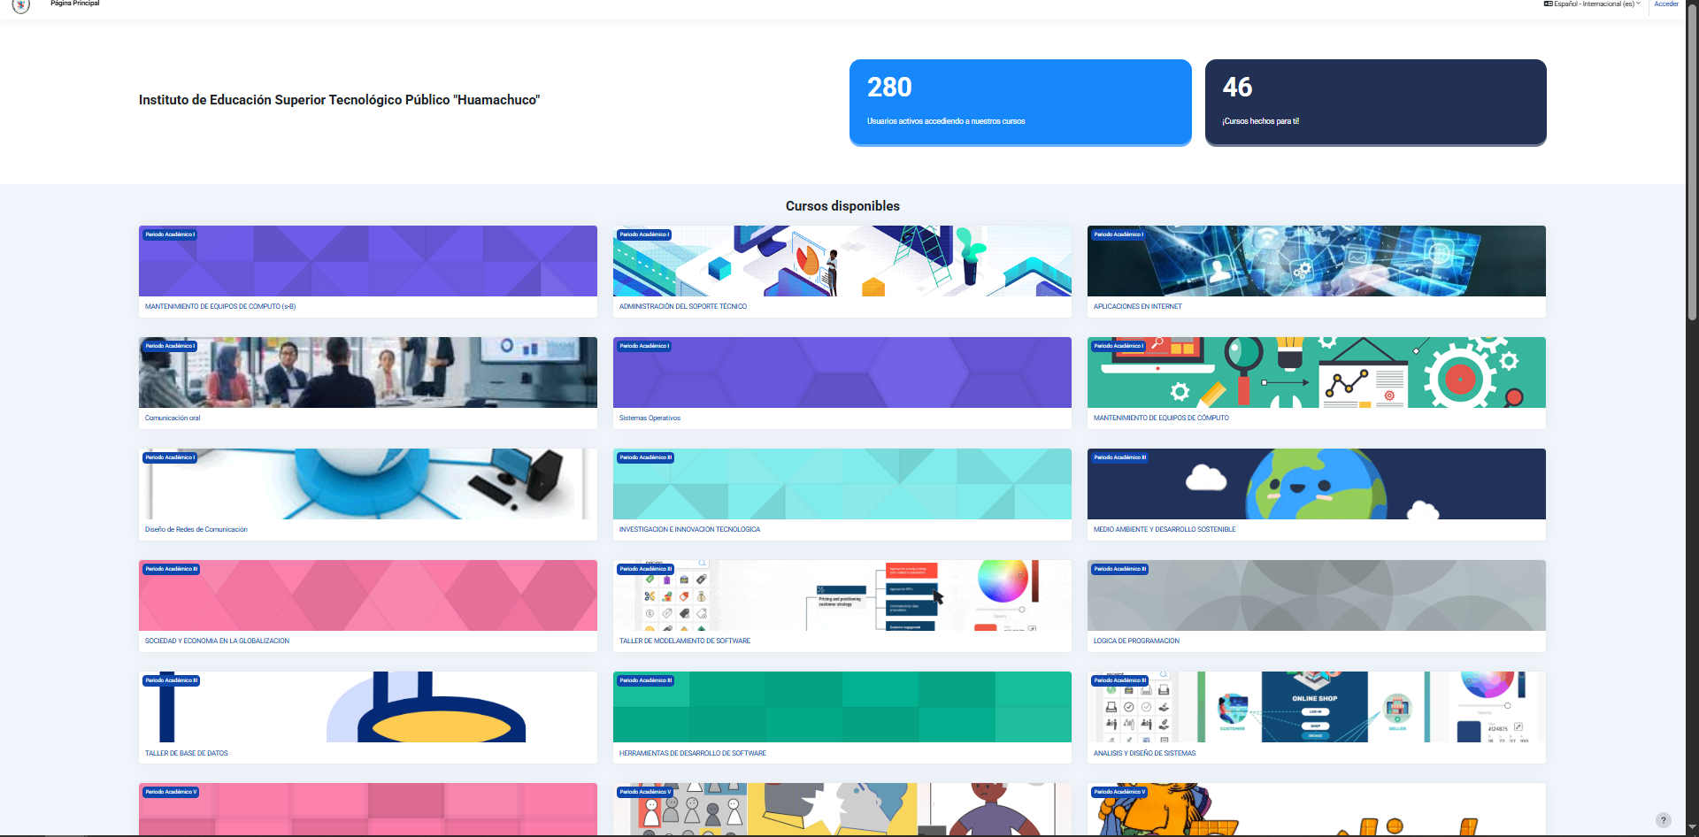This screenshot has width=1699, height=837.
Task: Open the TALLER DE BASE DE DATOS link
Action: (x=187, y=754)
